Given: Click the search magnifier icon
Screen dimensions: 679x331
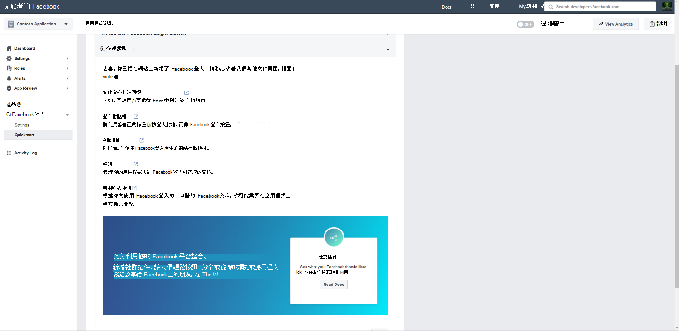Looking at the screenshot, I should (551, 7).
